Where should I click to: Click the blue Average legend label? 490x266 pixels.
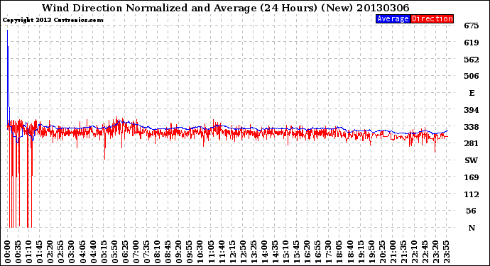[393, 18]
